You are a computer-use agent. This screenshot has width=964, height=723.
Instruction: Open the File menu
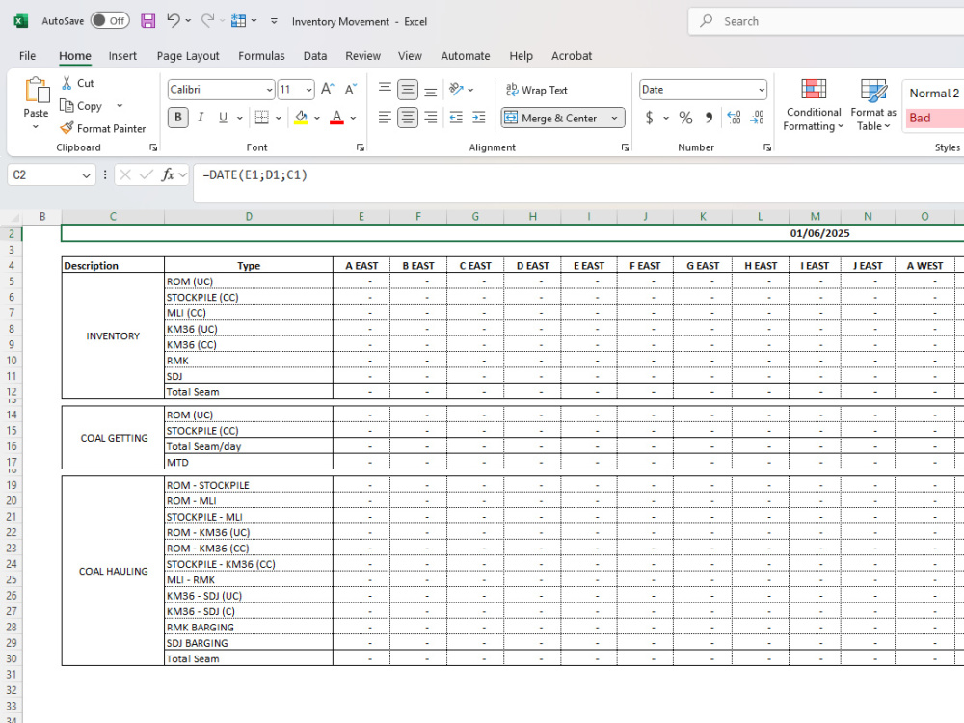(27, 55)
